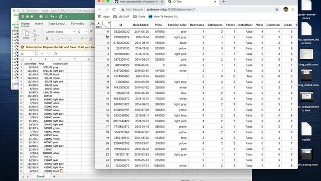Open the Copy options dropdown arrow
This screenshot has width=321, height=181.
pyautogui.click(x=38, y=35)
